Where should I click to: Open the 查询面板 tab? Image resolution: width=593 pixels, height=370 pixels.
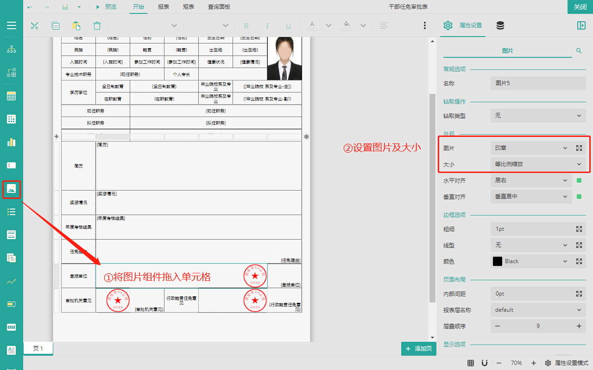219,7
